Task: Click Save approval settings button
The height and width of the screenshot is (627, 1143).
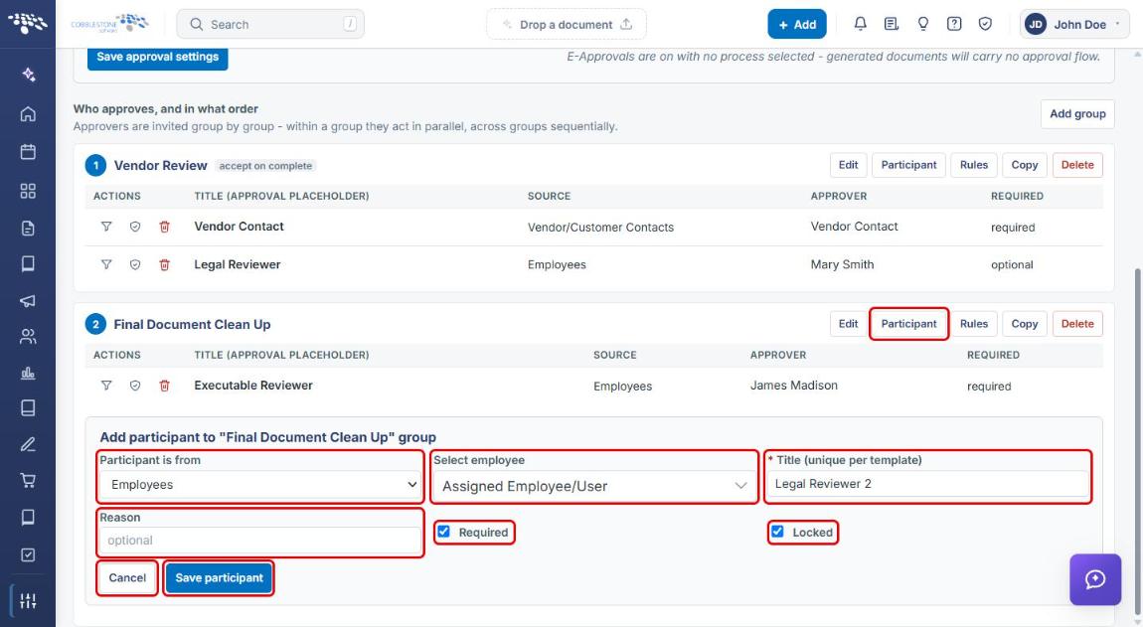Action: 157,57
